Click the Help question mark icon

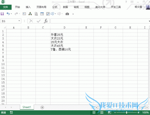coord(126,2)
